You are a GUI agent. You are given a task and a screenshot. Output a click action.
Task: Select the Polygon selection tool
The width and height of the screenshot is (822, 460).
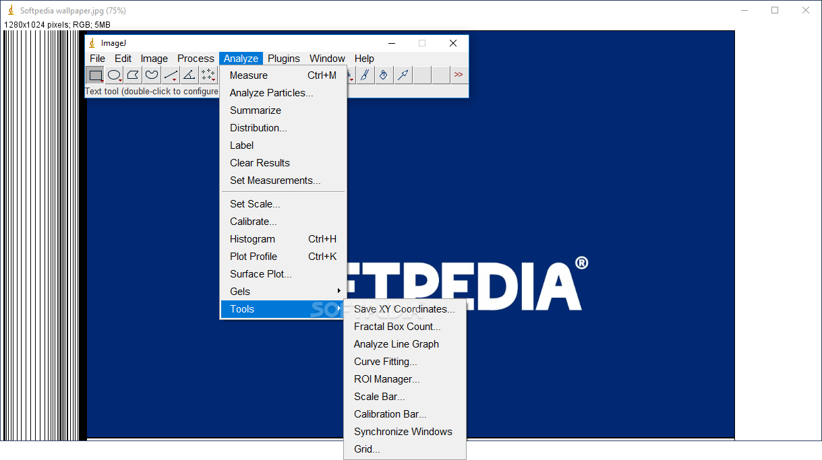tap(134, 75)
